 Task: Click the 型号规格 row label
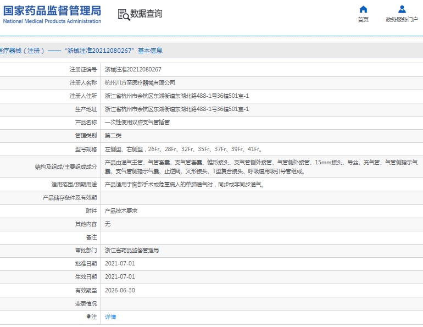point(86,149)
